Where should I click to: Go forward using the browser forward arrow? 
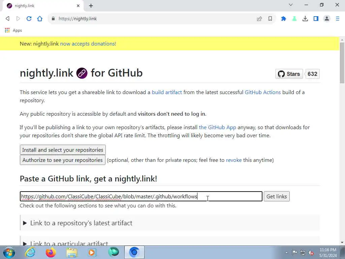point(18,19)
